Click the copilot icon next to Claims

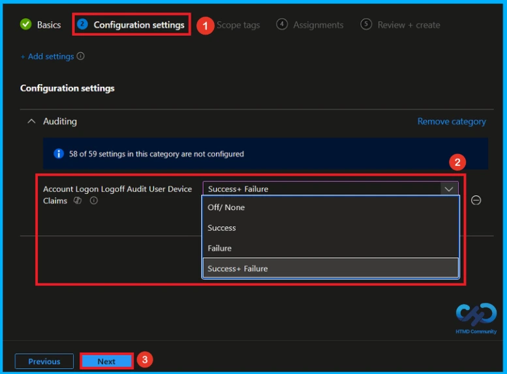pos(78,200)
